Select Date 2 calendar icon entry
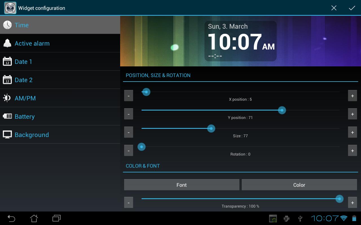Image resolution: width=361 pixels, height=225 pixels. pos(7,80)
